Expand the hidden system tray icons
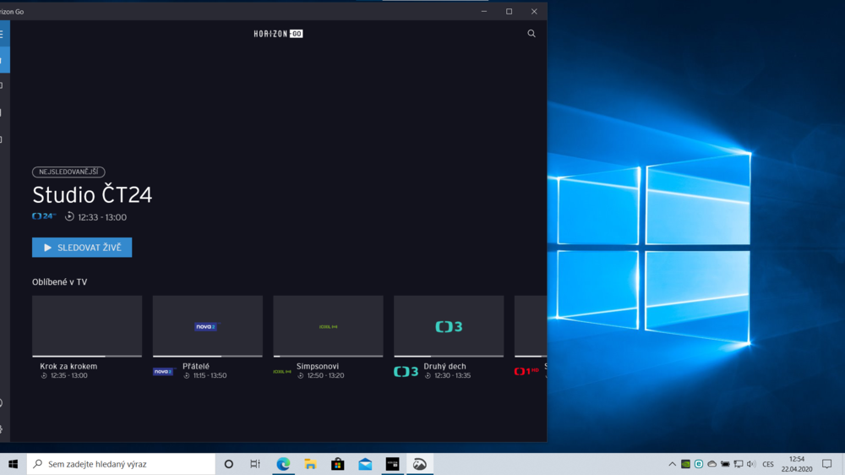The image size is (845, 475). pyautogui.click(x=673, y=464)
